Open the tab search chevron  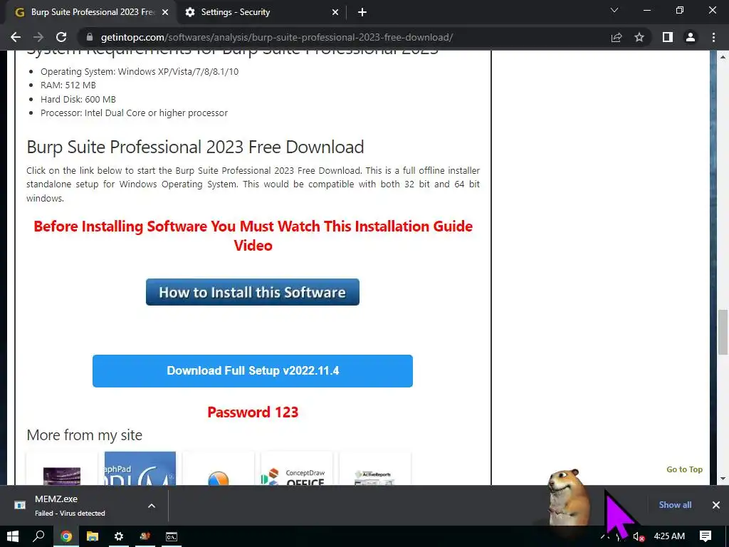[614, 10]
